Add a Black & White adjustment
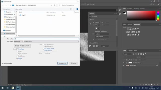 [132, 32]
